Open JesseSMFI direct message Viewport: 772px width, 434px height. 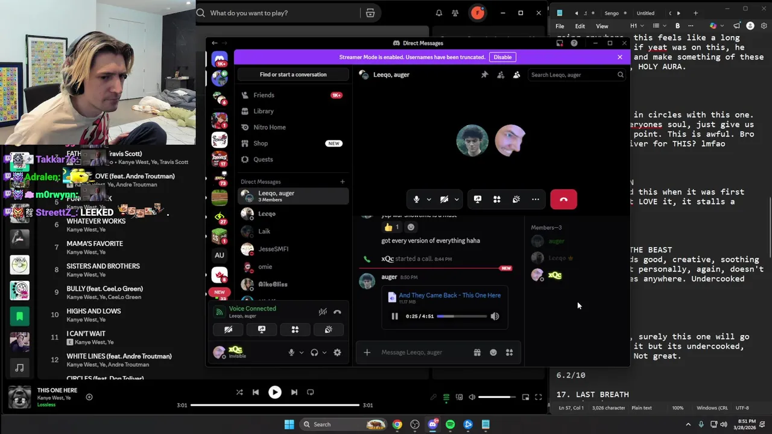pyautogui.click(x=293, y=249)
